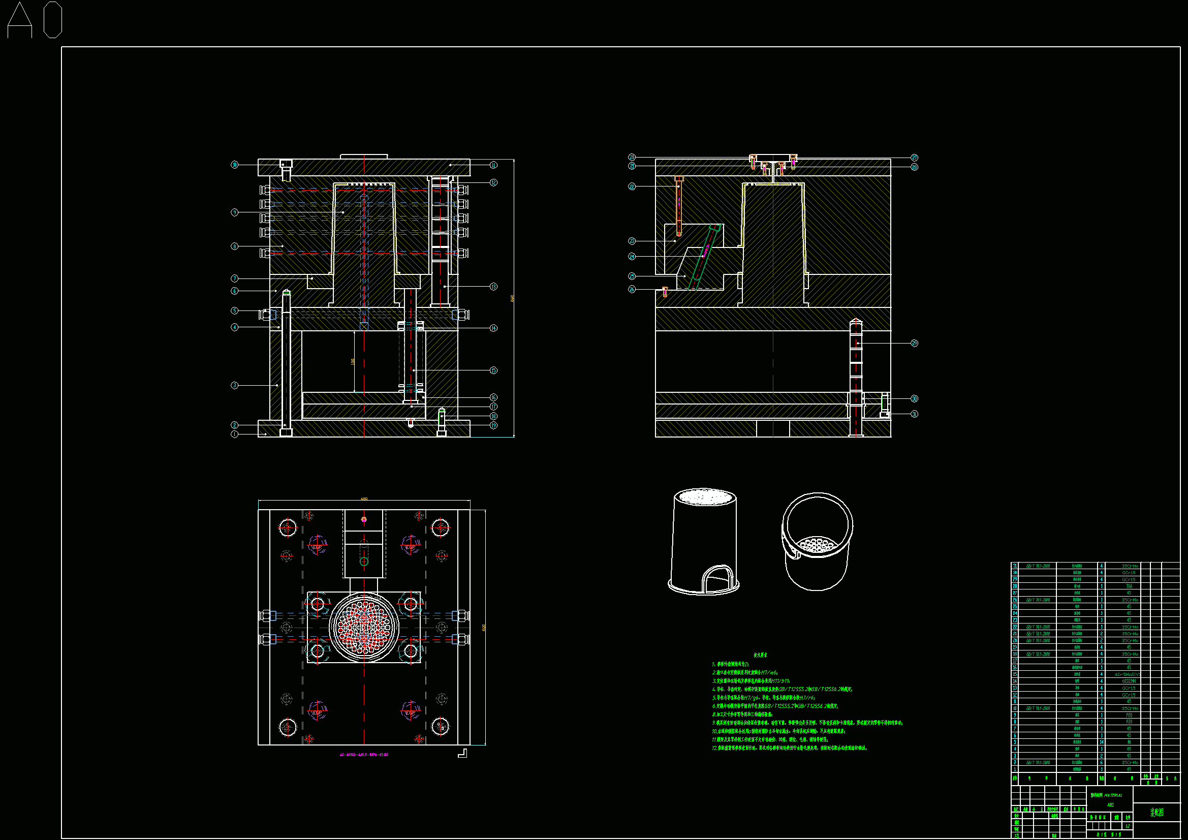1188x840 pixels.
Task: Click part balloon number 31
Action: coord(914,414)
